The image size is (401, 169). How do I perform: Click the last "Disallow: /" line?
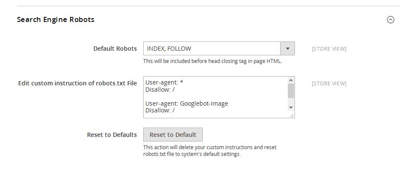(160, 111)
